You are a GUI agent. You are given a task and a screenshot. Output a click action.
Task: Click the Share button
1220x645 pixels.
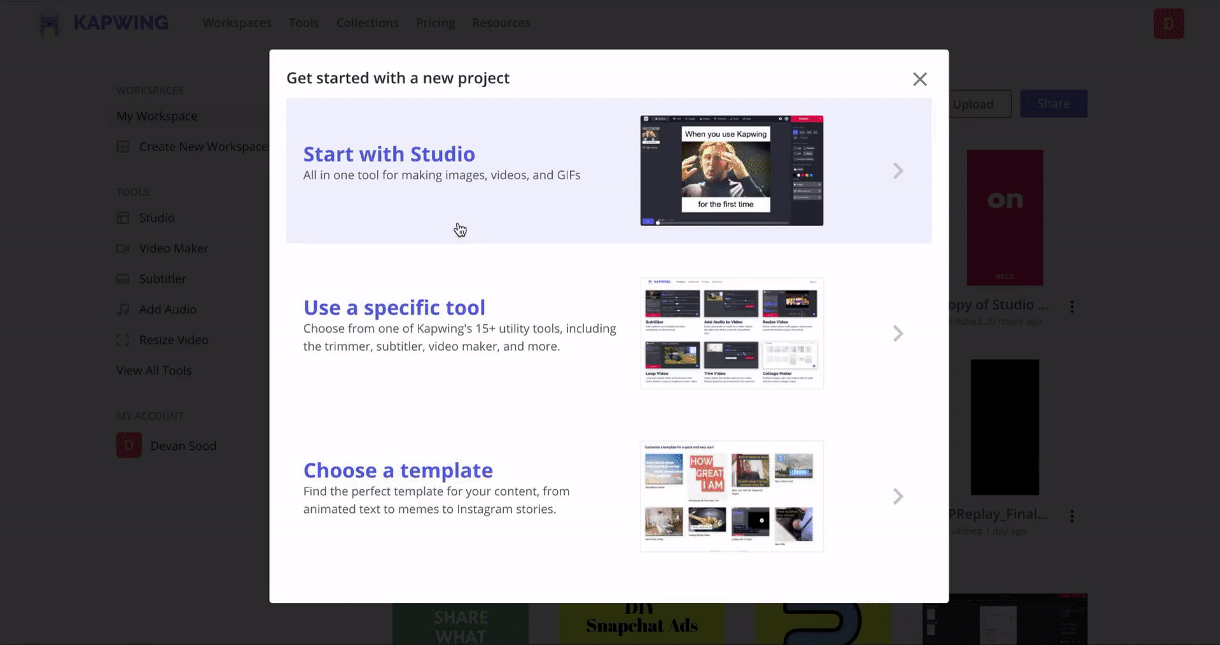coord(1053,104)
